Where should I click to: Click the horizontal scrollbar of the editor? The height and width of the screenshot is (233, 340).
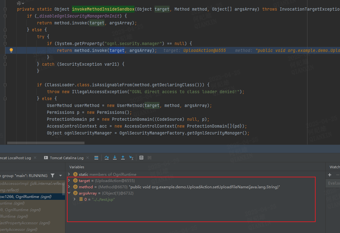[x=46, y=143]
